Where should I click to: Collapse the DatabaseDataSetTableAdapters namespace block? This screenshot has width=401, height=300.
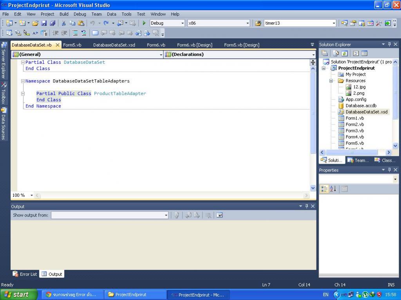click(23, 81)
